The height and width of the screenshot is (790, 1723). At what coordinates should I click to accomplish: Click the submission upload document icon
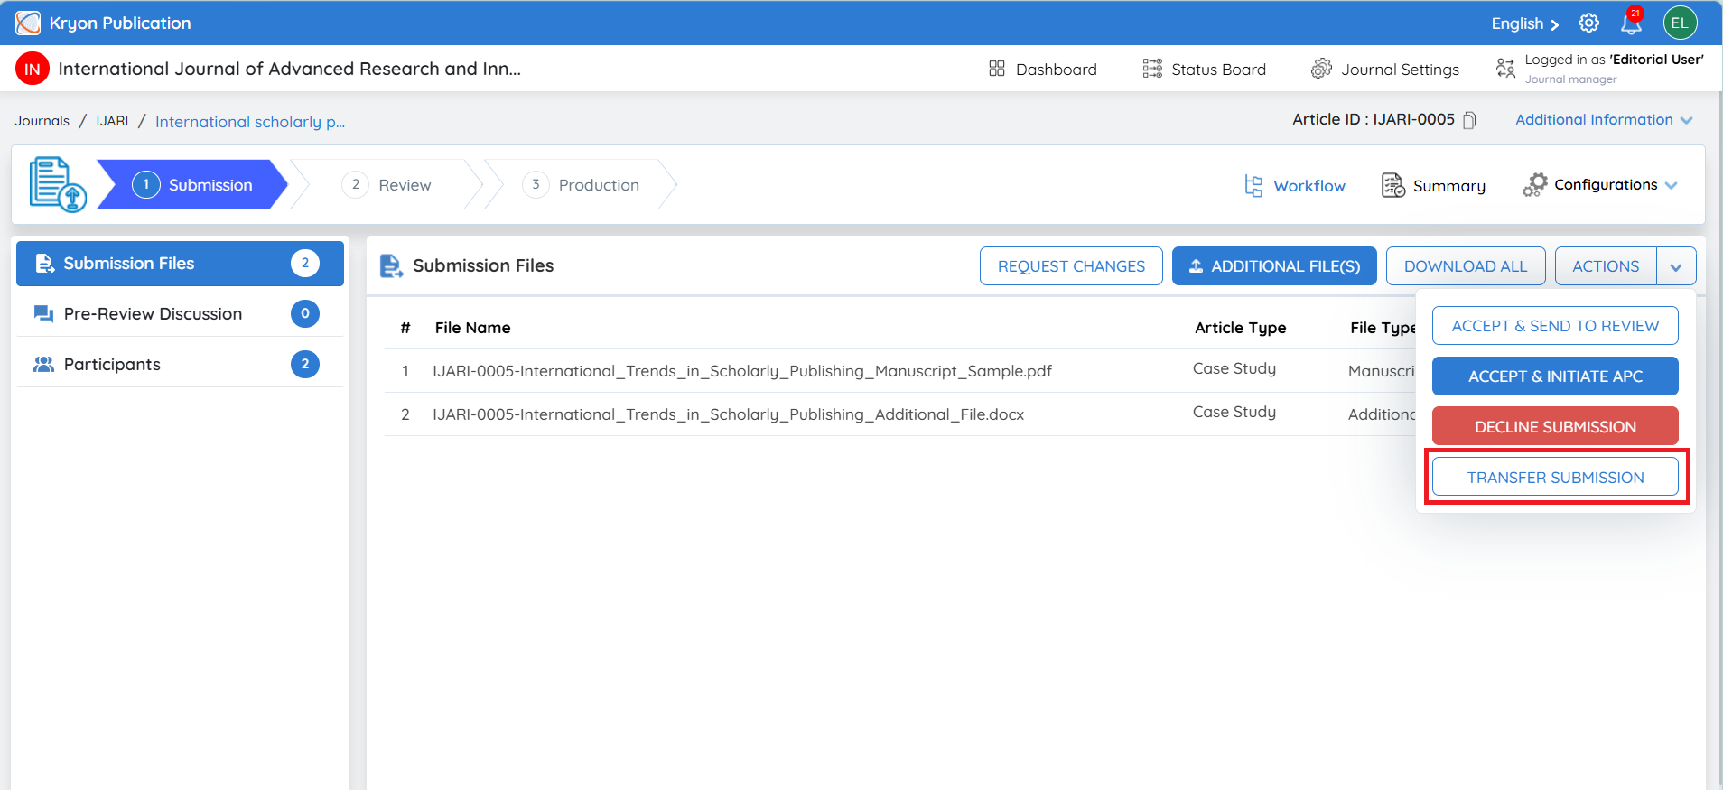click(x=58, y=184)
